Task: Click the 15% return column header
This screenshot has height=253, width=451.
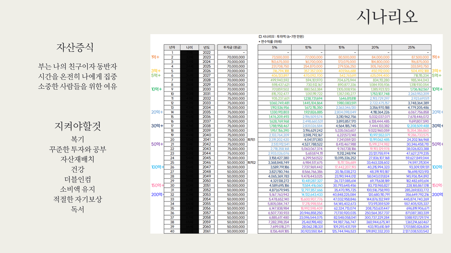Action: click(x=342, y=47)
